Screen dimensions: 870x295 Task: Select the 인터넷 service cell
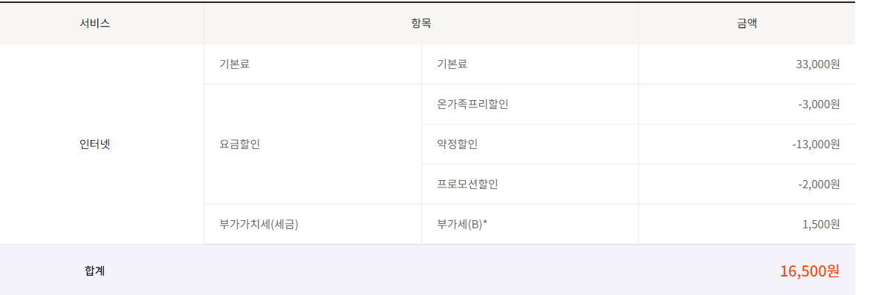pyautogui.click(x=95, y=145)
